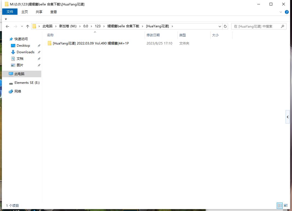Click the 文件夹 type cell
This screenshot has width=292, height=211.
tap(184, 43)
